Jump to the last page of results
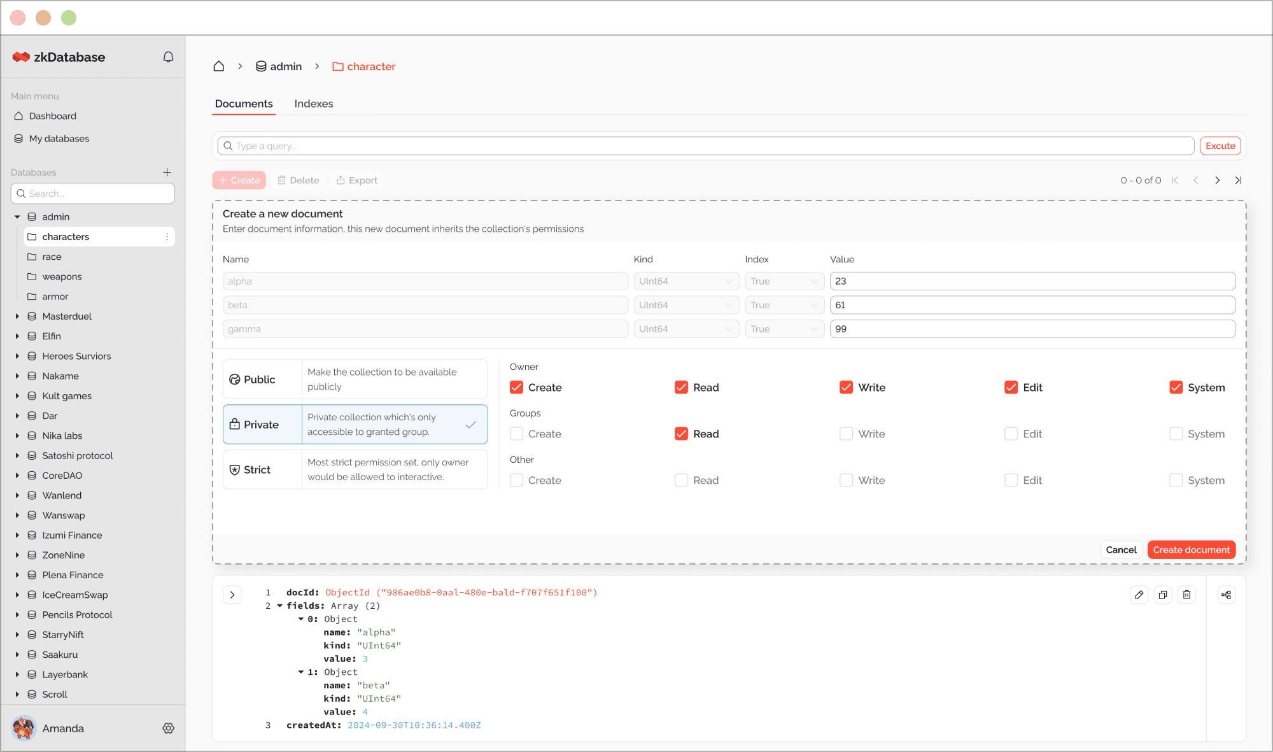The height and width of the screenshot is (752, 1273). [x=1238, y=181]
